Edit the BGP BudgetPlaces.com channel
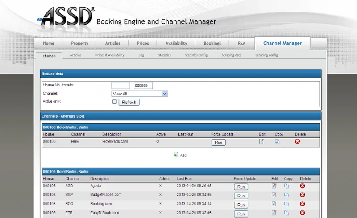The height and width of the screenshot is (218, 357). point(274,195)
